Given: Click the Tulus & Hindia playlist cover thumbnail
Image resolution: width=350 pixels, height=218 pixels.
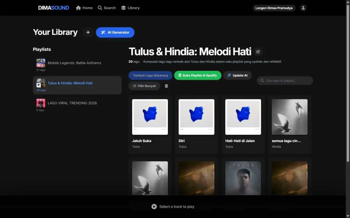Looking at the screenshot, I should (x=41, y=83).
